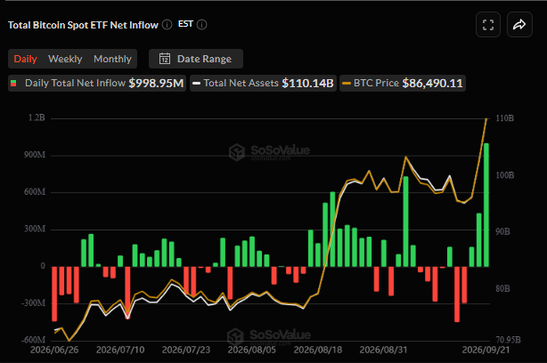Click the EST timezone label

[185, 24]
